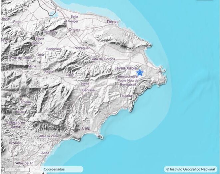Click the Tormos label
Image resolution: width=220 pixels, height=174 pixels.
click(37, 43)
